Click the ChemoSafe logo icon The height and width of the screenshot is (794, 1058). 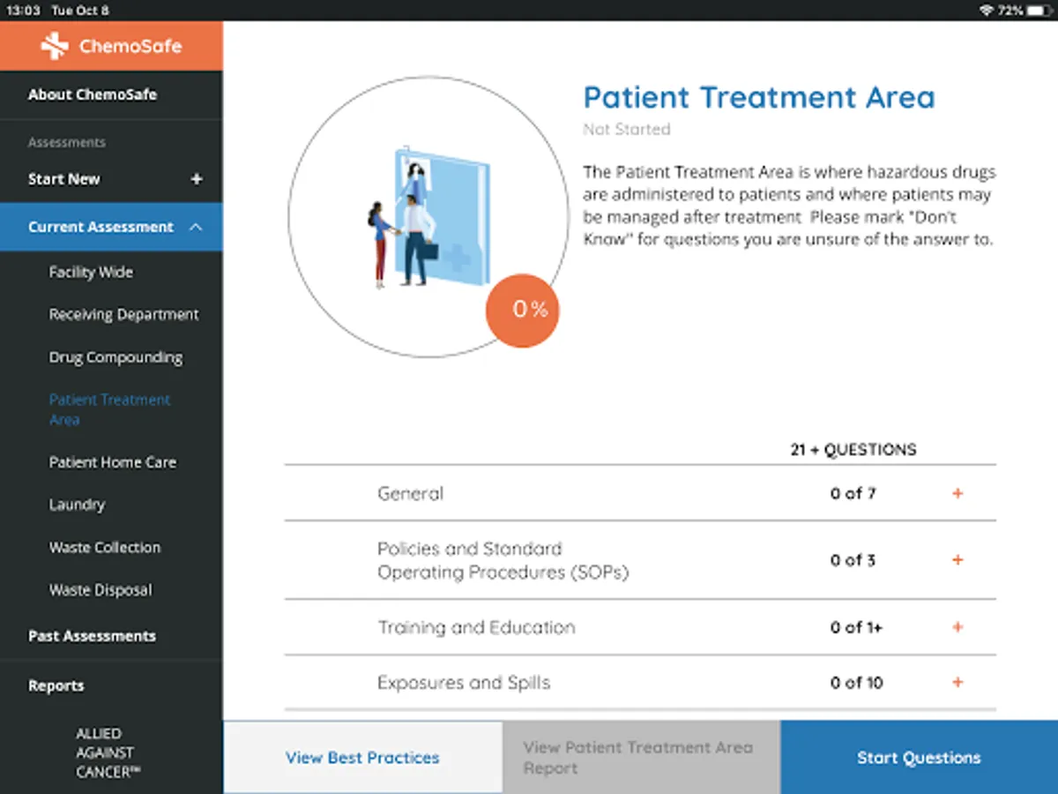click(x=55, y=46)
